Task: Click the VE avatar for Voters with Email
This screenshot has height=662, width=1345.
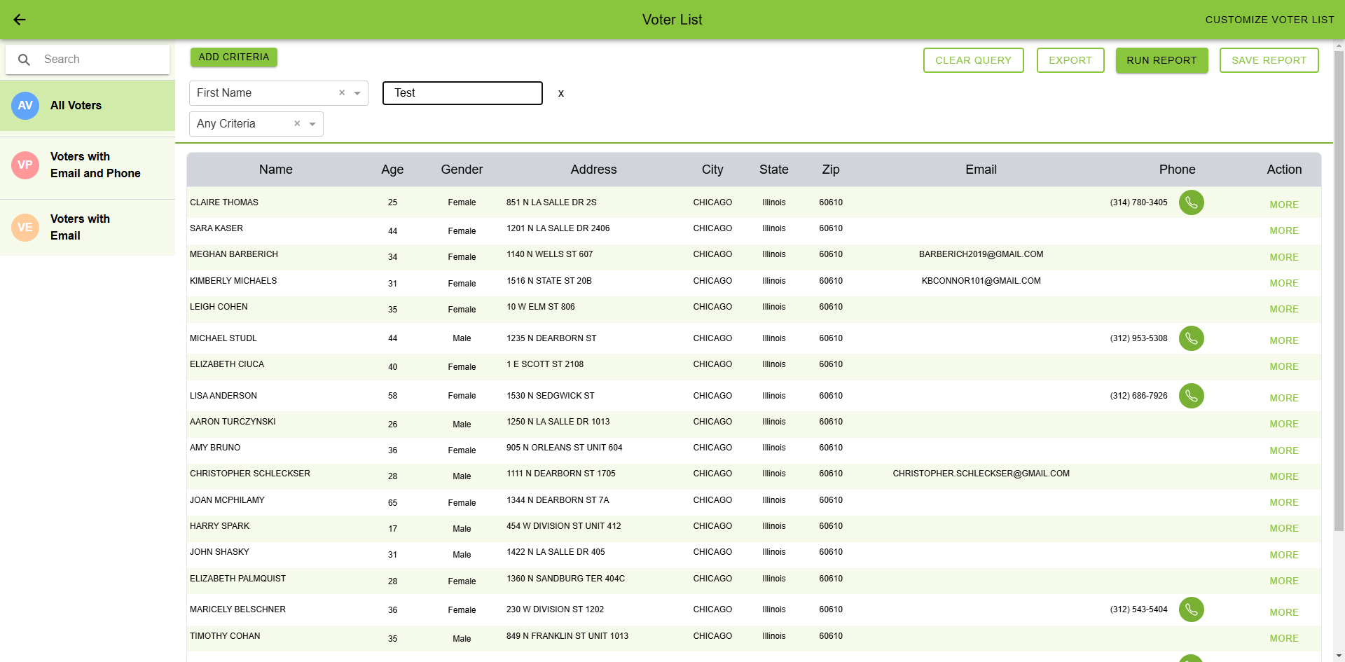Action: [25, 227]
